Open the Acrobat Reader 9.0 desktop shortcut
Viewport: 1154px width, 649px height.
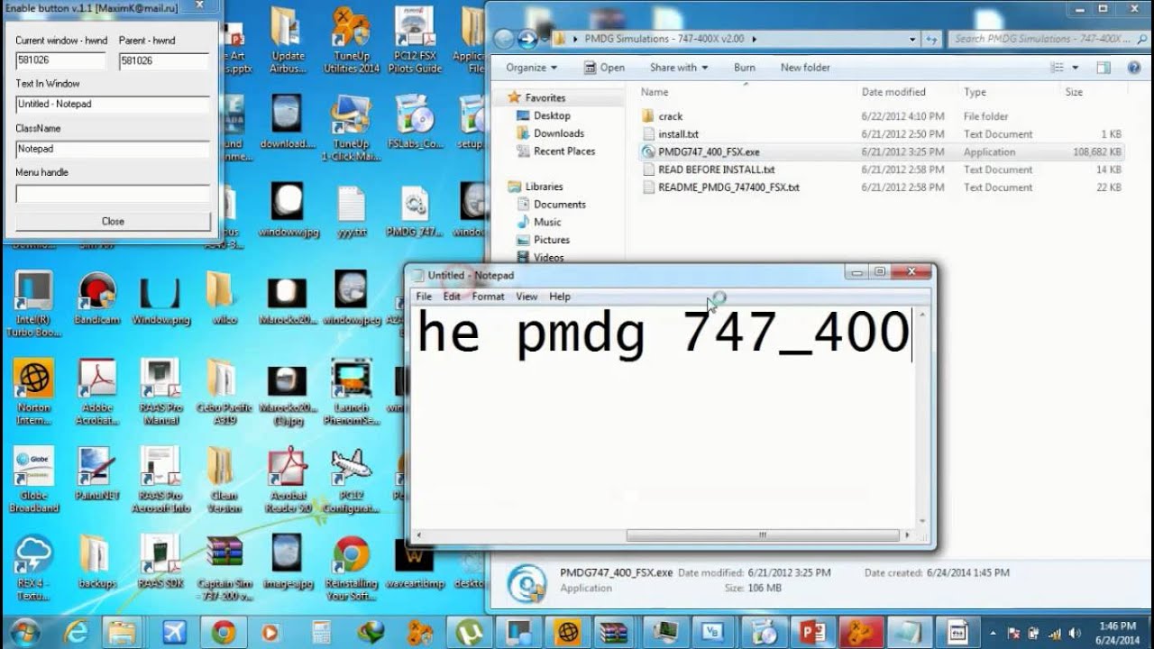pyautogui.click(x=288, y=480)
